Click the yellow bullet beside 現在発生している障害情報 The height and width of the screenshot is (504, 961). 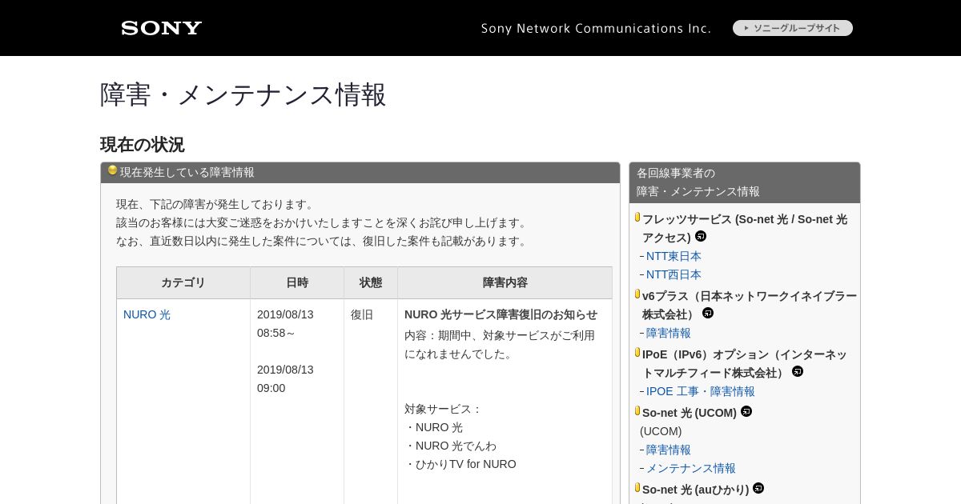click(112, 170)
